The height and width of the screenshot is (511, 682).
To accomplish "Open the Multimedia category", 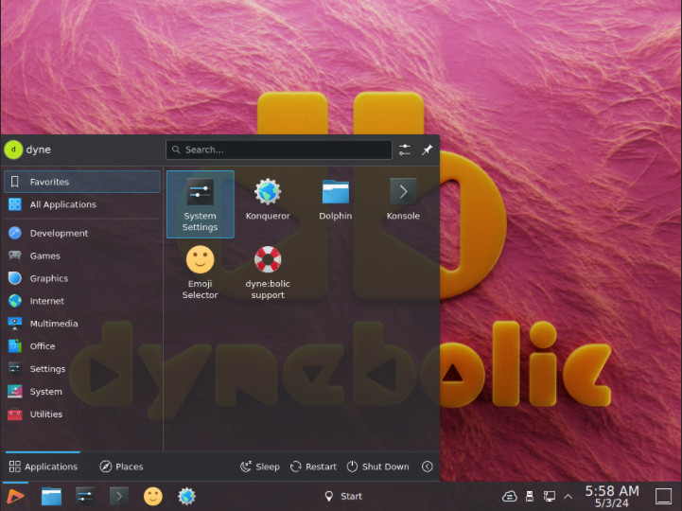I will pos(82,324).
